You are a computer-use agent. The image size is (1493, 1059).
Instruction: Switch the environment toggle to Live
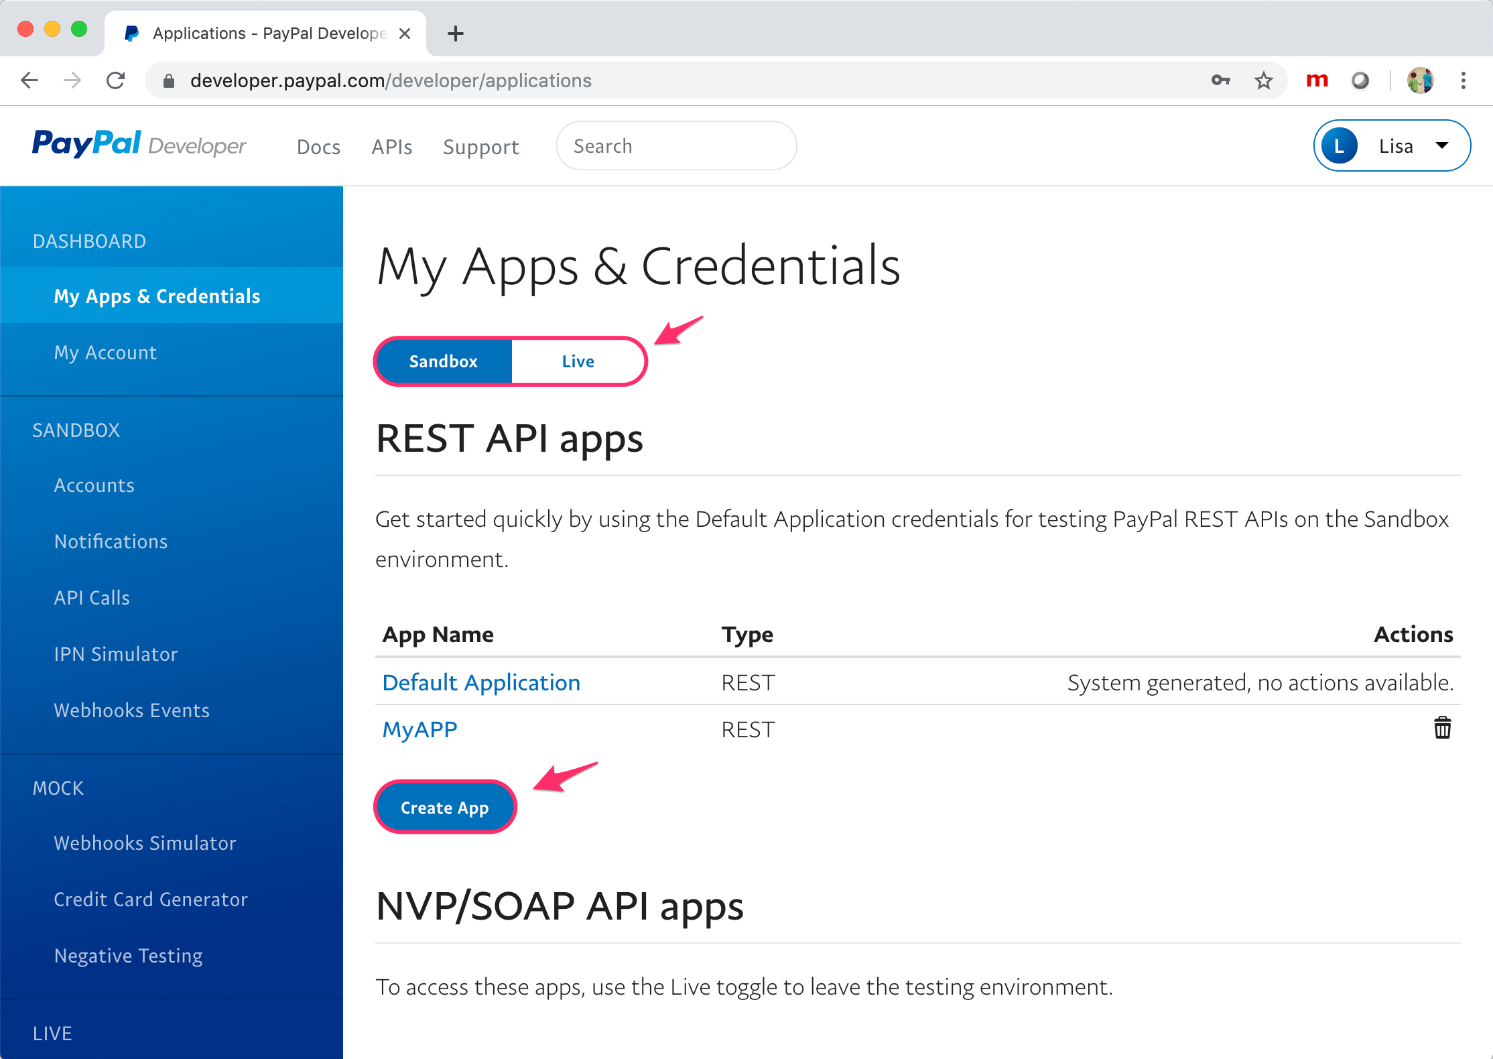tap(578, 361)
